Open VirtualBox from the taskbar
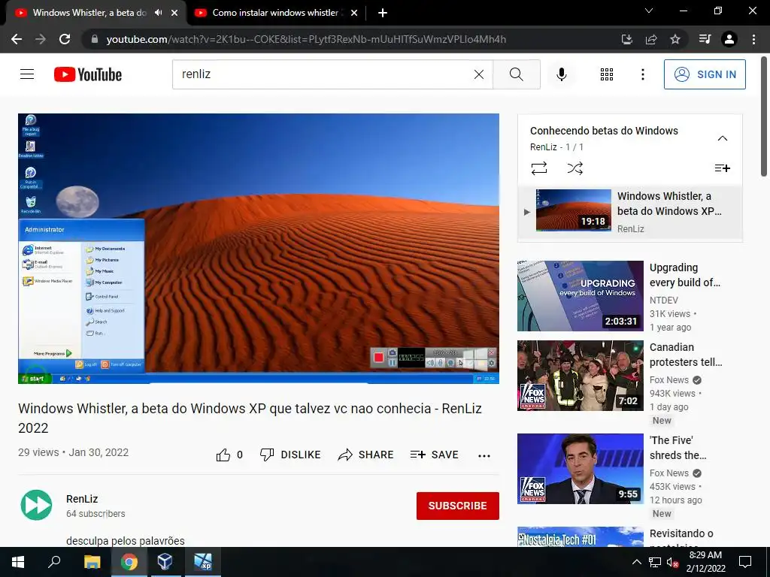Screen dimensions: 770x577 pos(165,562)
